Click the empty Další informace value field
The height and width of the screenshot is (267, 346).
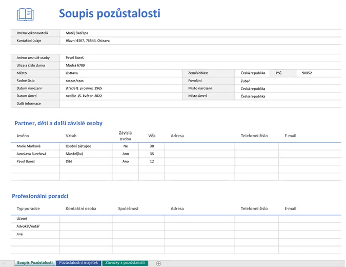[x=200, y=104]
